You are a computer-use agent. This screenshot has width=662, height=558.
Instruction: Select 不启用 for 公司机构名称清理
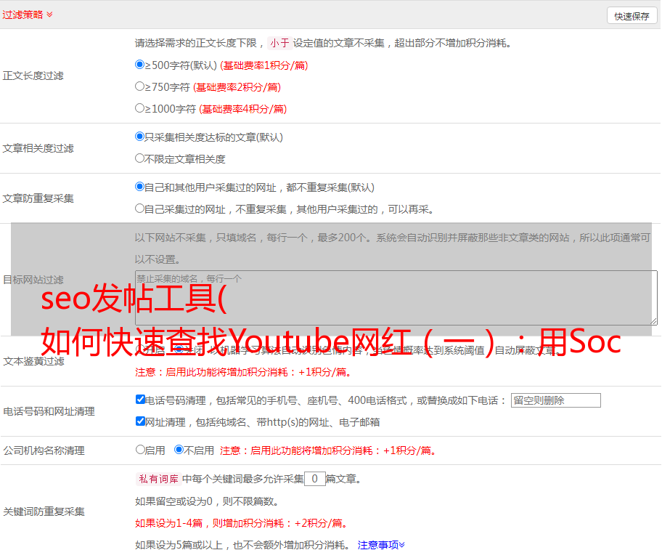[179, 450]
